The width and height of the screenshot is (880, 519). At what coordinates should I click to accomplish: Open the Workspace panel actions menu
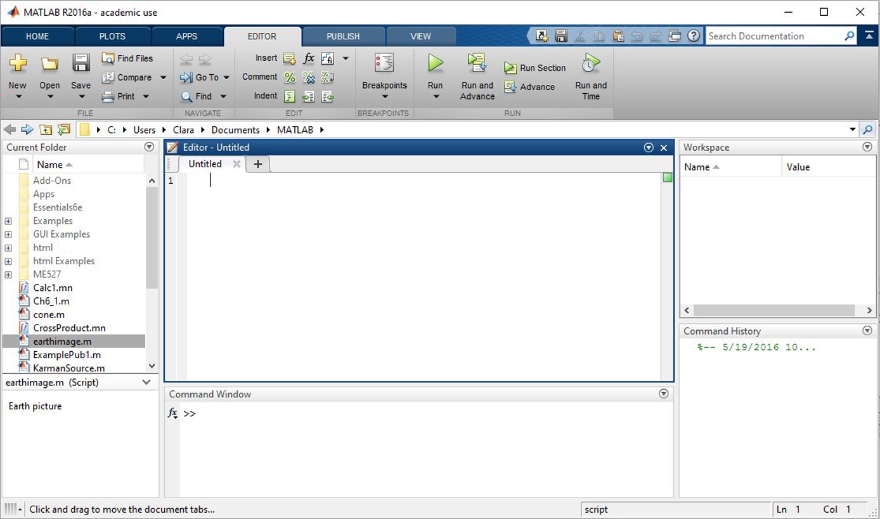[867, 147]
